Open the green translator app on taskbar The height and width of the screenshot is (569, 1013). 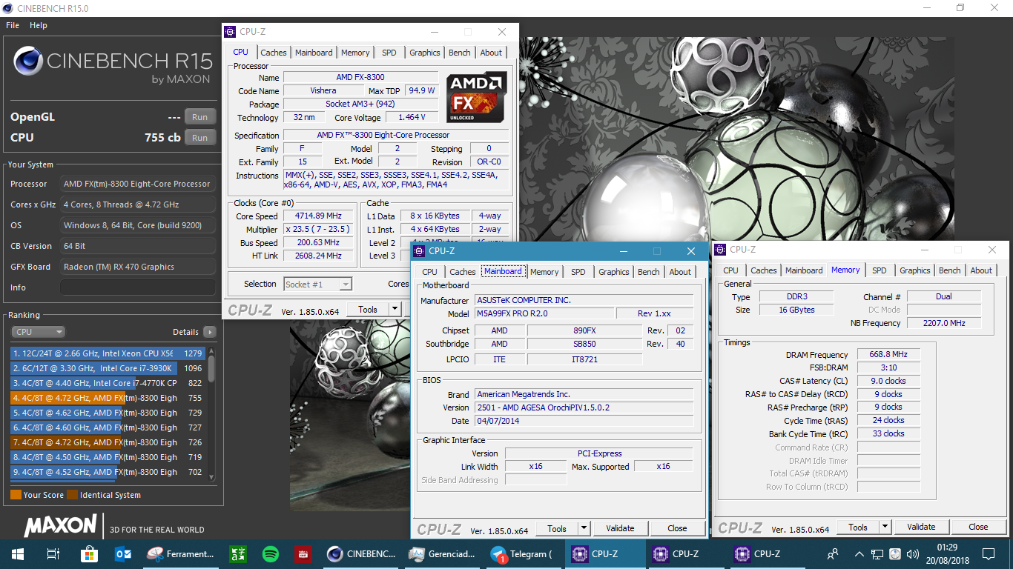pyautogui.click(x=237, y=553)
